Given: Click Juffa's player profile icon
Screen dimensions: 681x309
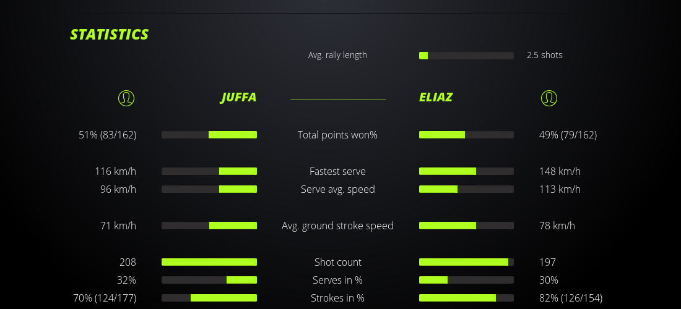Looking at the screenshot, I should (x=126, y=98).
